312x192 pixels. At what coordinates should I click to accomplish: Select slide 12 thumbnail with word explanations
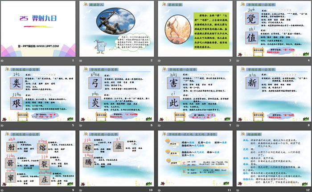(272, 155)
